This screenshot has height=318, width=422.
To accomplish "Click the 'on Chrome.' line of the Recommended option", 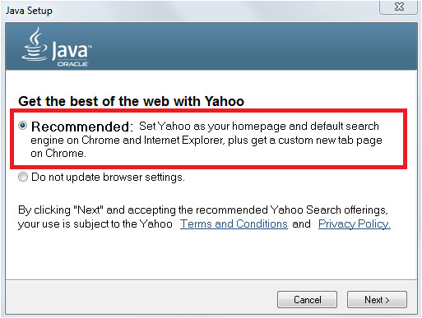I will click(58, 154).
